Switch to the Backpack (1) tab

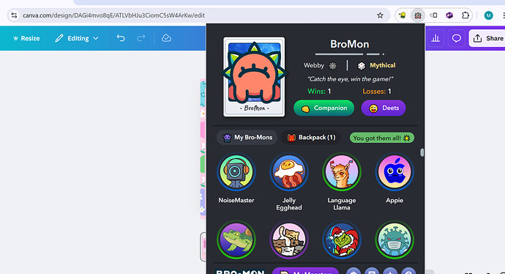[x=312, y=138]
